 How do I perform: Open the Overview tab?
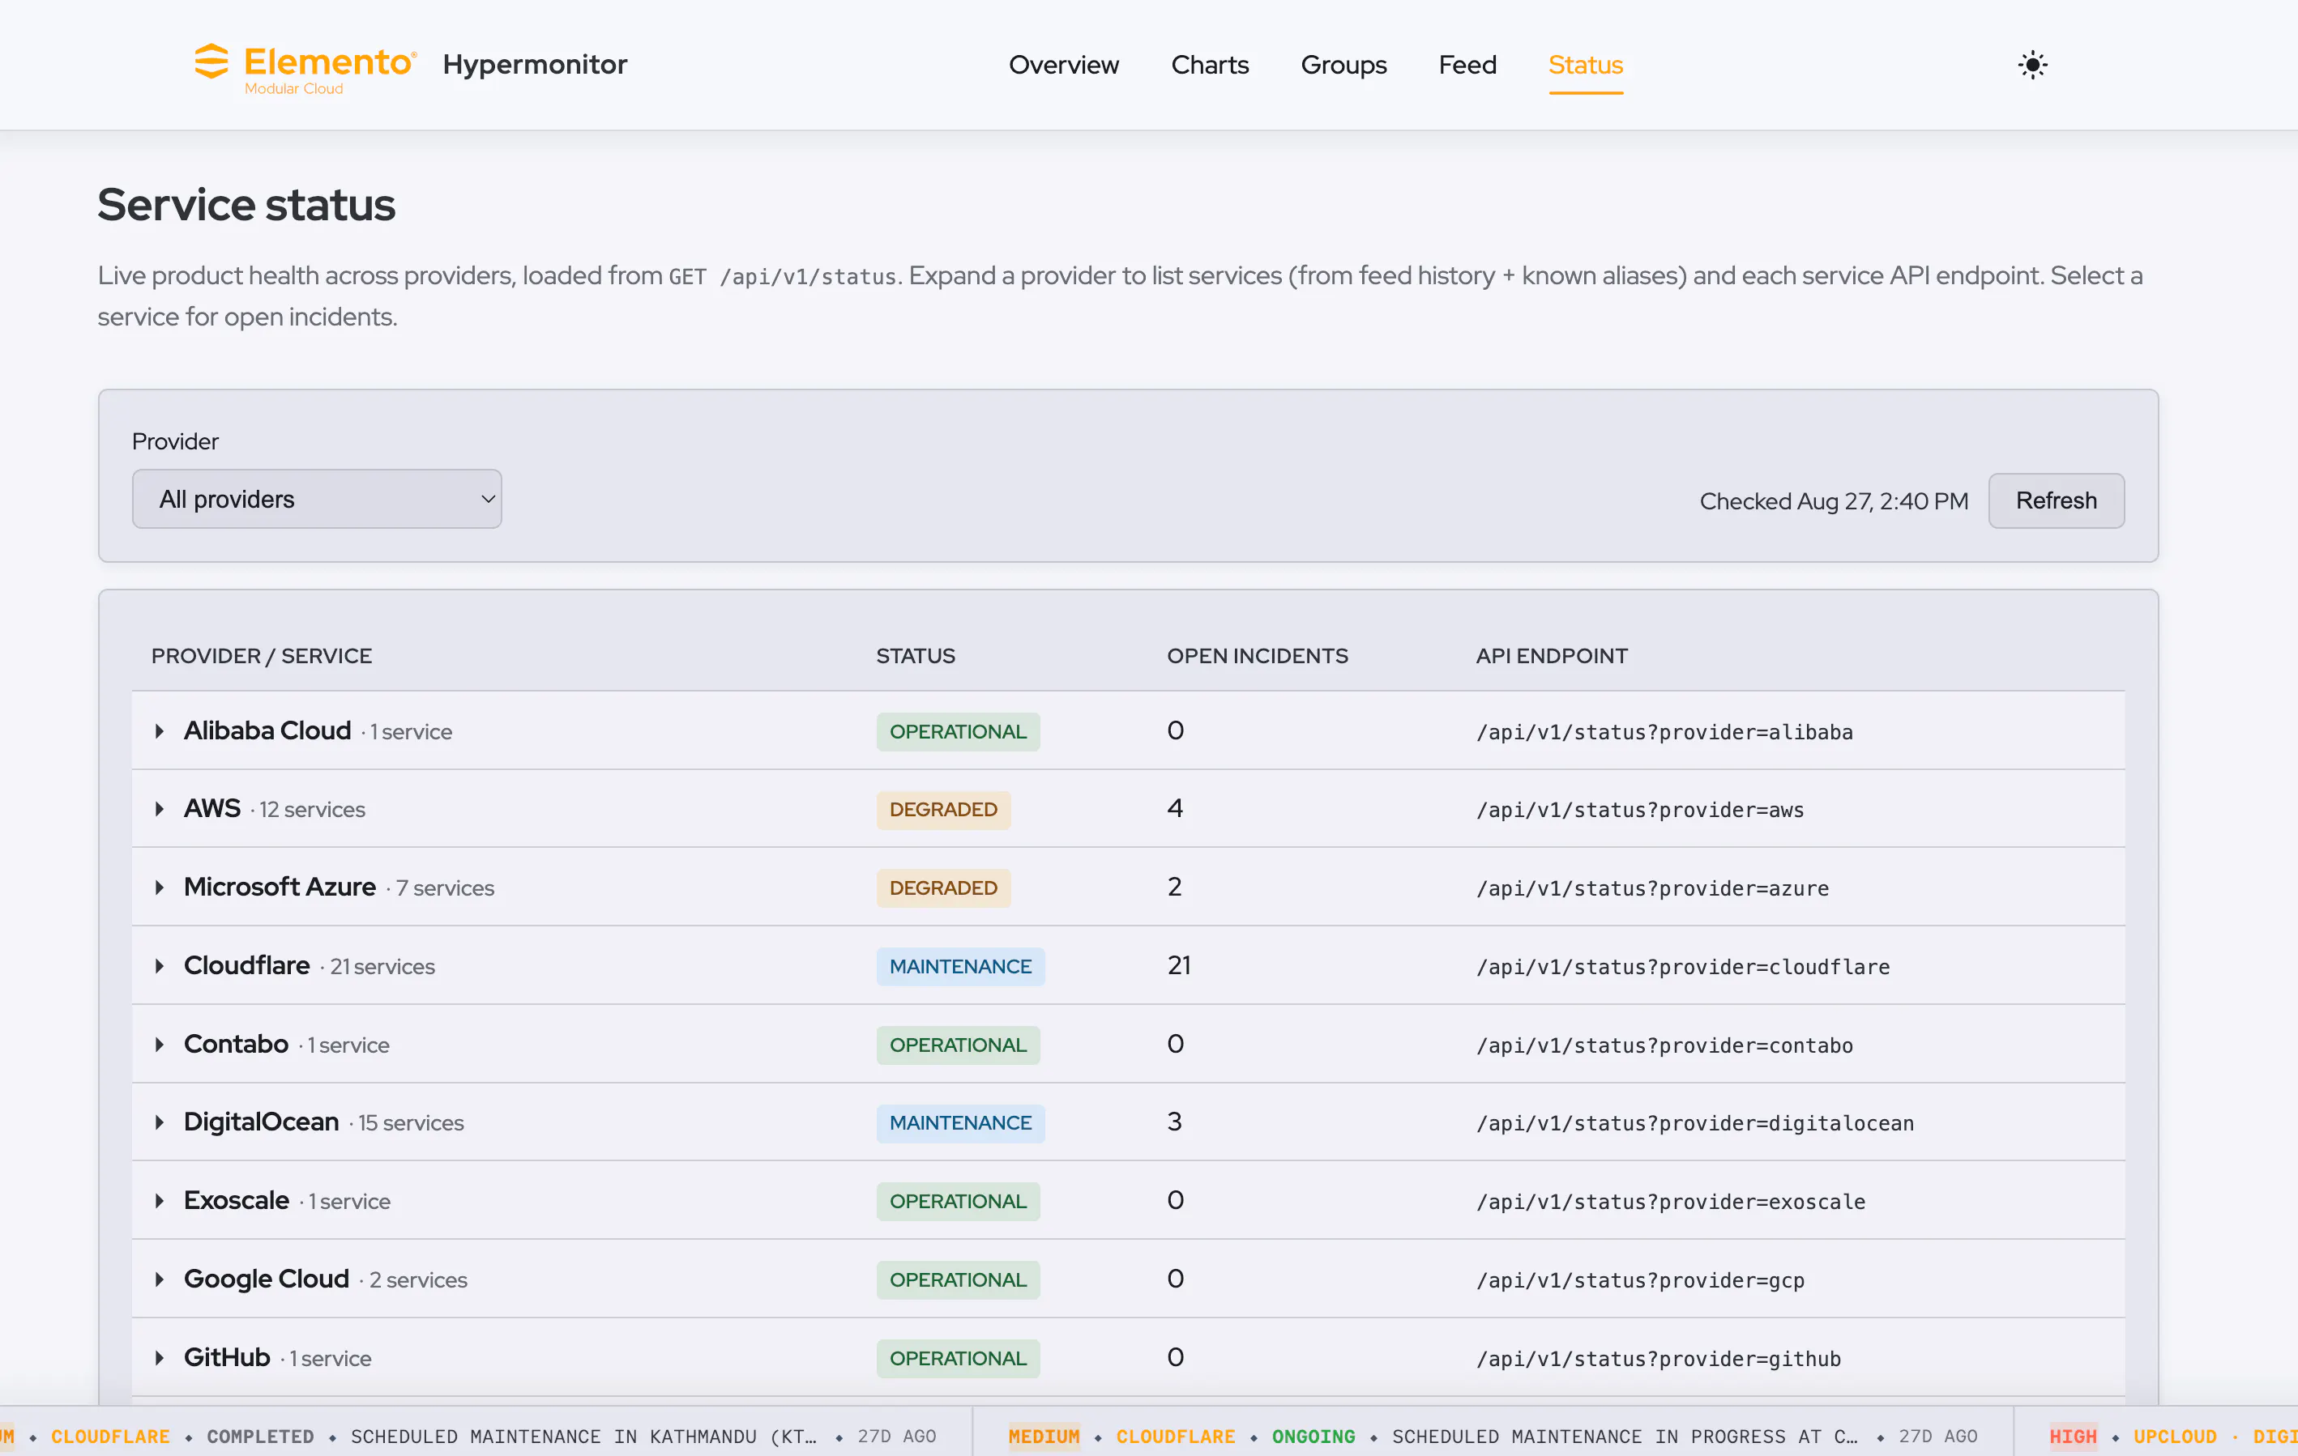coord(1063,65)
